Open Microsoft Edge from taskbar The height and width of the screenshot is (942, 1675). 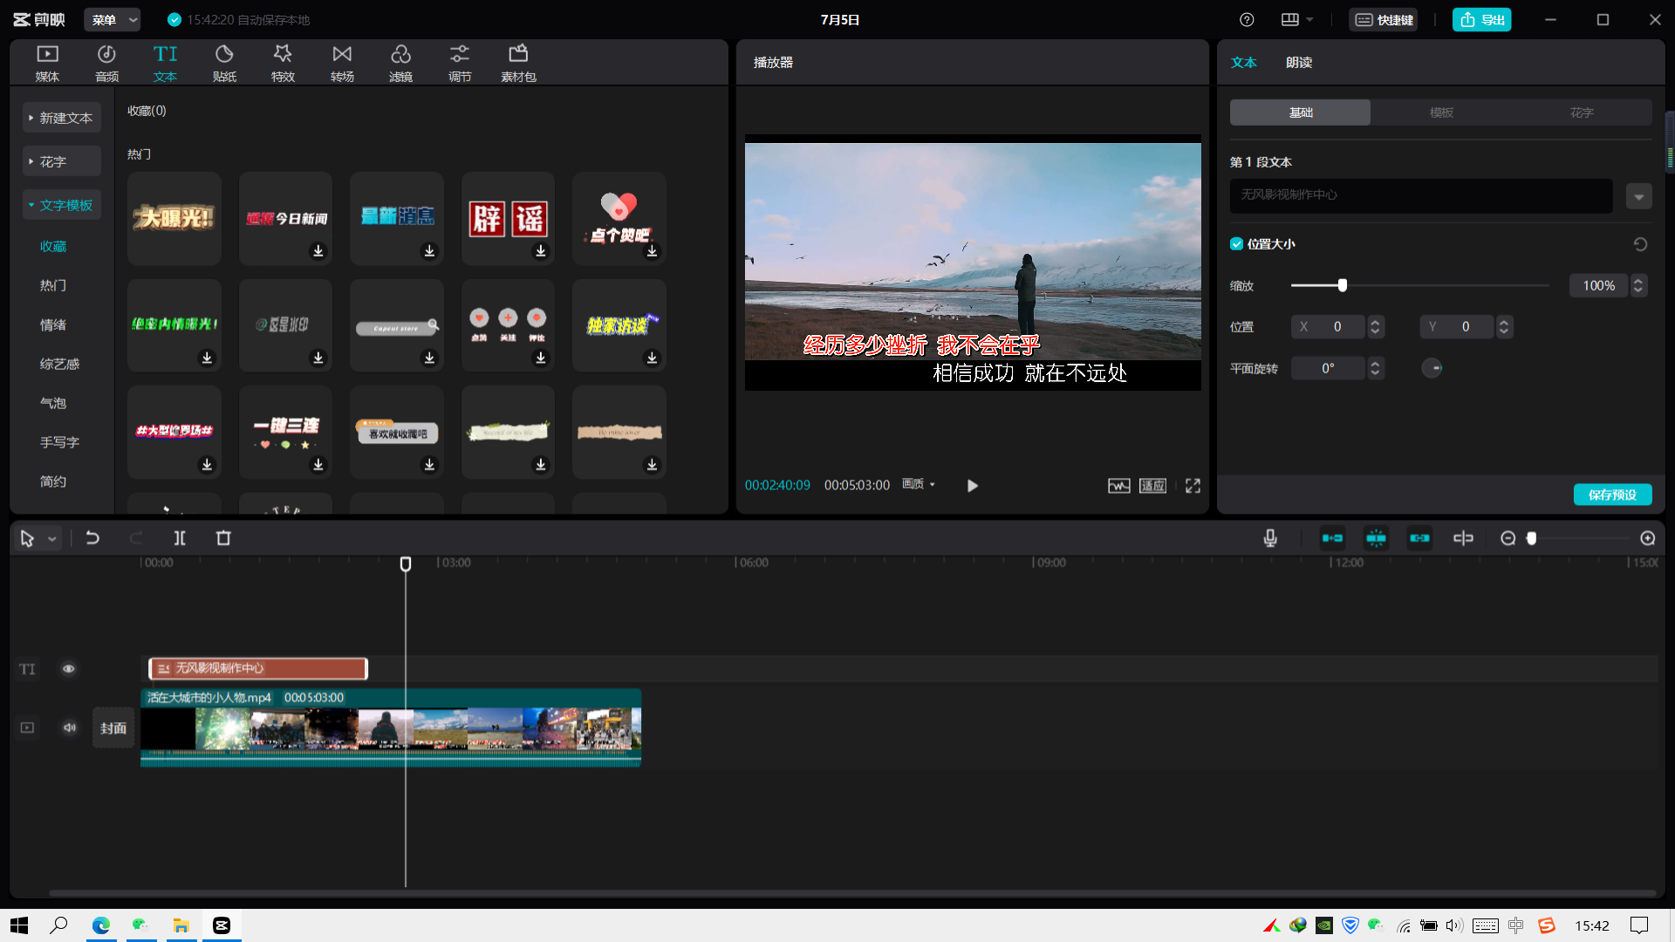tap(101, 925)
